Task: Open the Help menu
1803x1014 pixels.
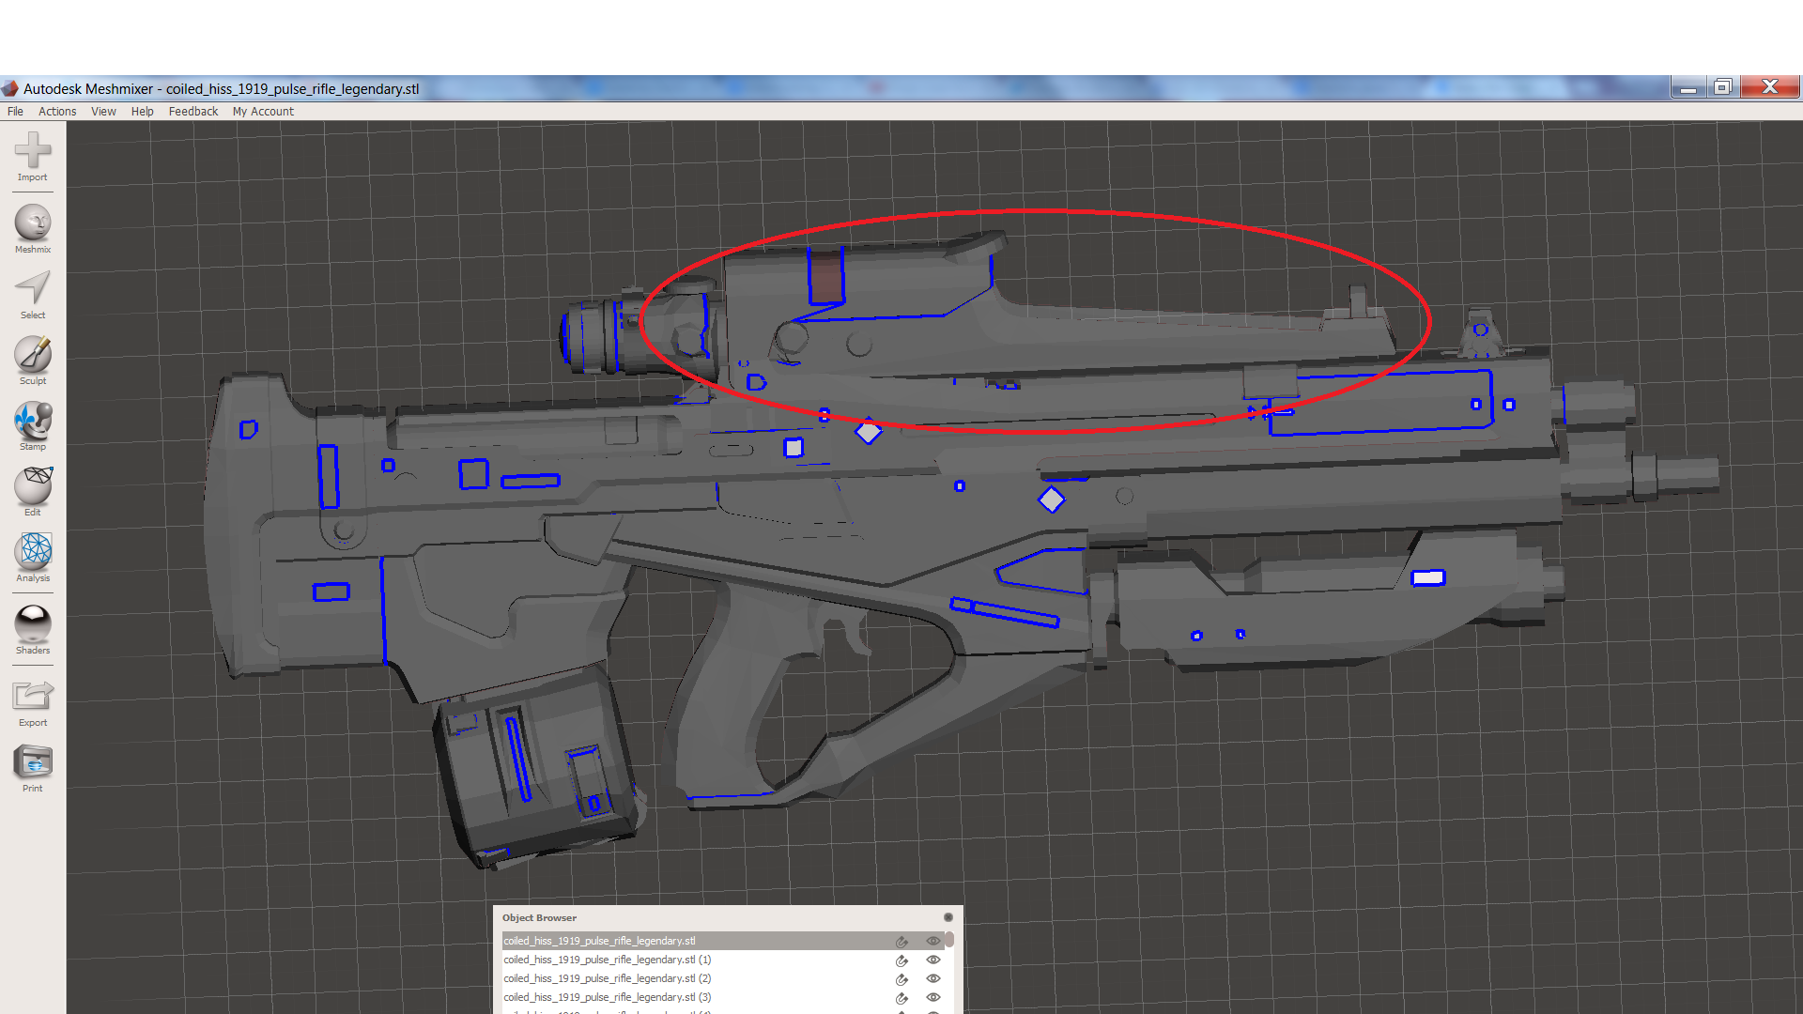Action: pos(142,111)
